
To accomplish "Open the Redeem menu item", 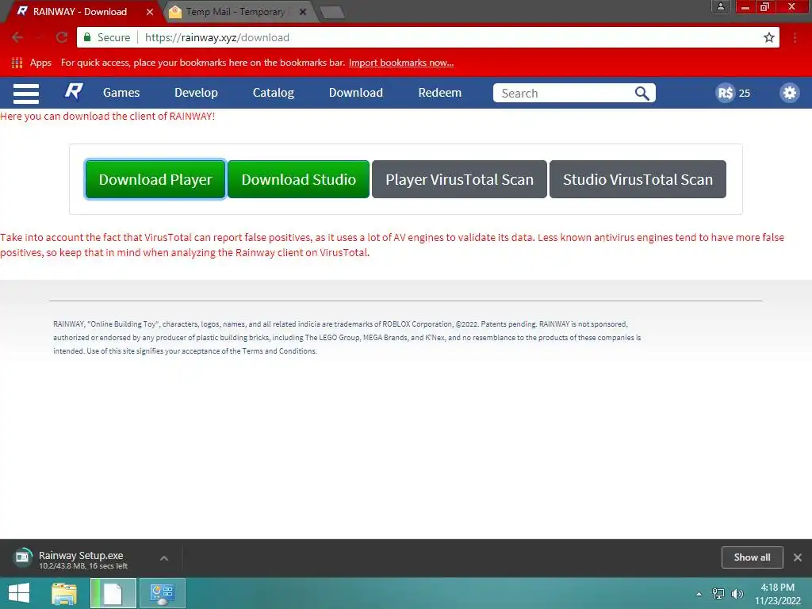I will [439, 93].
